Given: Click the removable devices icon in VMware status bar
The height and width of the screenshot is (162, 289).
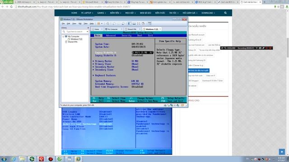Looking at the screenshot, I should [x=165, y=105].
